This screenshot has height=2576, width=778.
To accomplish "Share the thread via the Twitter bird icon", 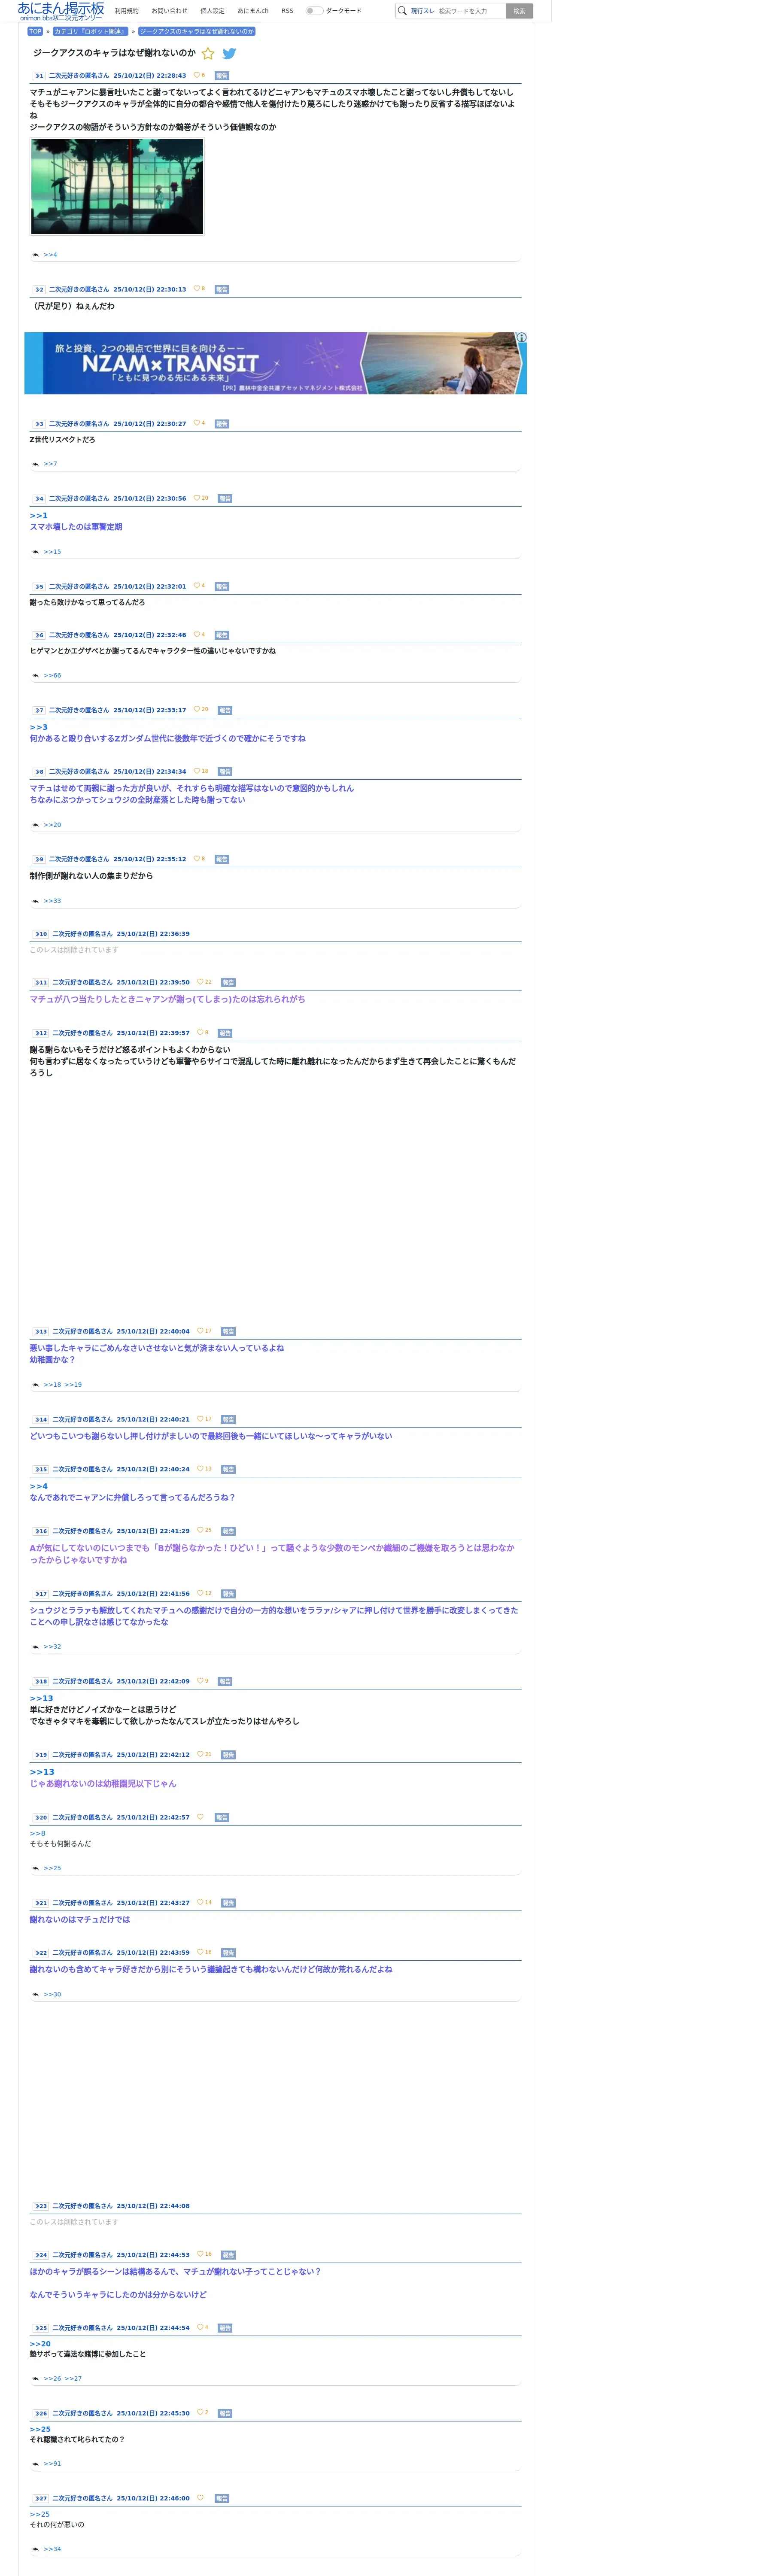I will (229, 54).
